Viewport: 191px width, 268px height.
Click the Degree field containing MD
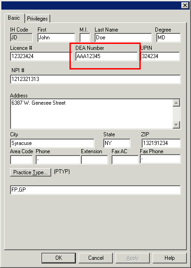pos(169,38)
